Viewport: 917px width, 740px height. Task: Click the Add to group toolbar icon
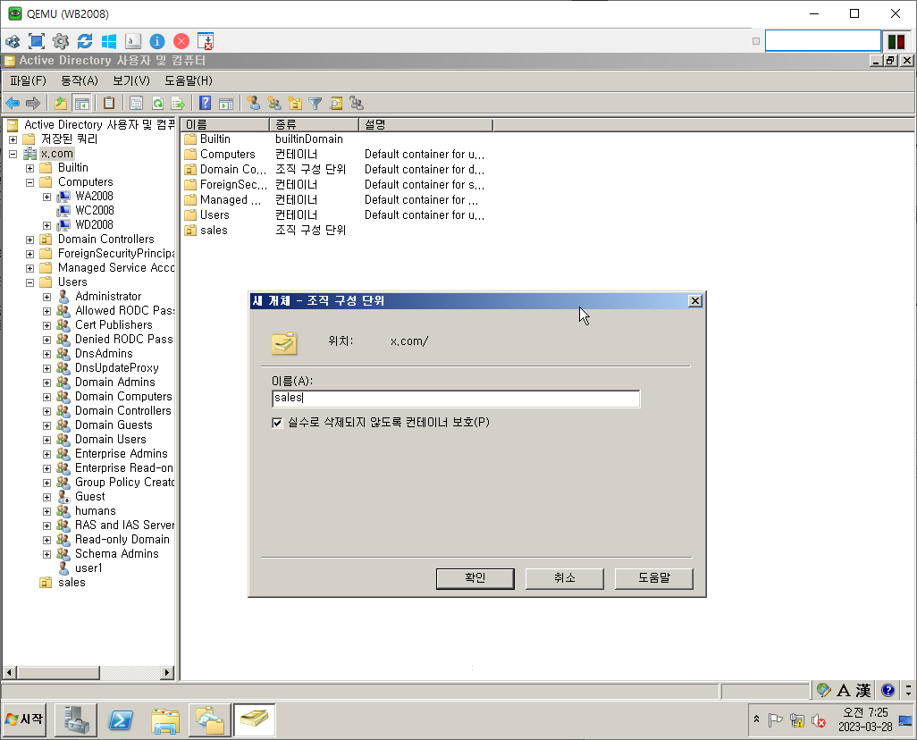coord(356,104)
